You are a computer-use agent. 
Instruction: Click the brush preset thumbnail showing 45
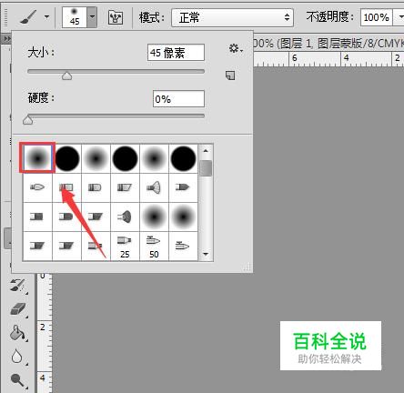[75, 17]
